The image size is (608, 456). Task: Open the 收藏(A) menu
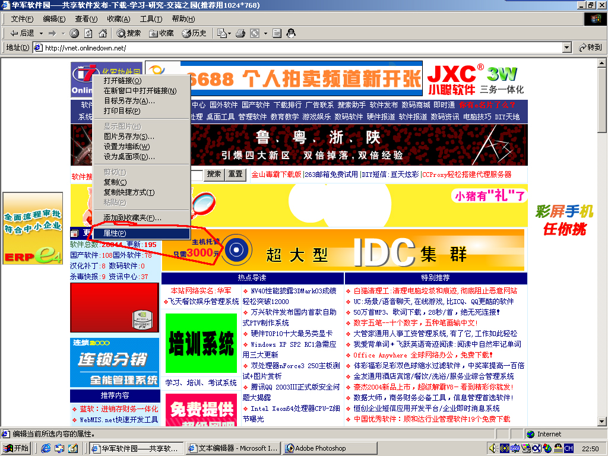tap(119, 18)
